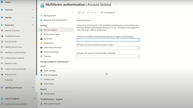Click Show less in sidebar
The height and width of the screenshot is (108, 193).
click(9, 80)
